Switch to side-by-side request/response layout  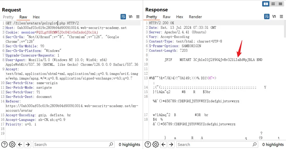[266, 4]
